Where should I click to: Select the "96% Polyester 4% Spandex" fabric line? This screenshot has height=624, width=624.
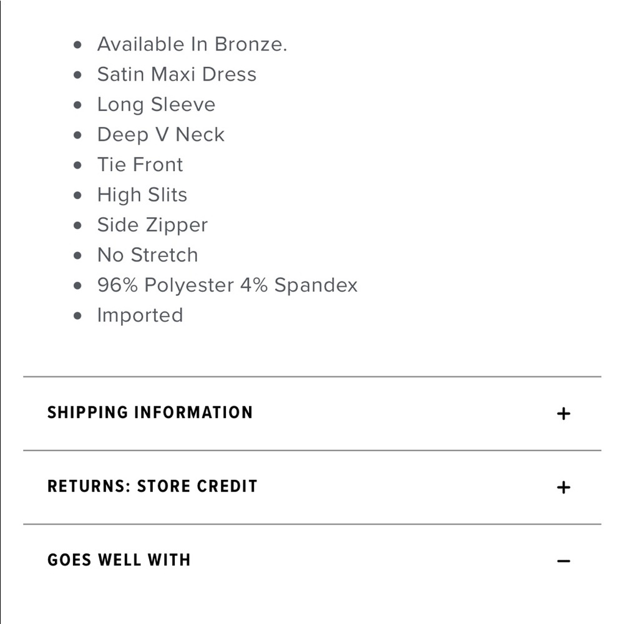(227, 285)
